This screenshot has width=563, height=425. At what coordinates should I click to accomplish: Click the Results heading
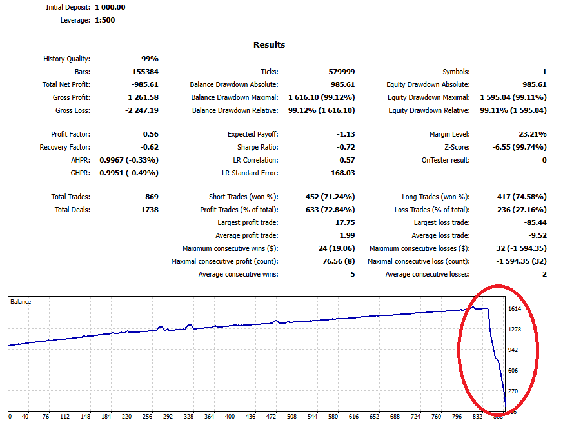tap(269, 45)
